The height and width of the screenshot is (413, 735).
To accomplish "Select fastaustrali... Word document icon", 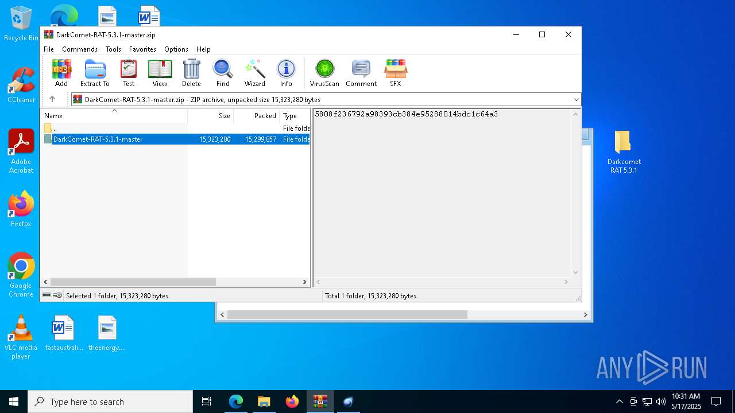I will click(x=64, y=333).
